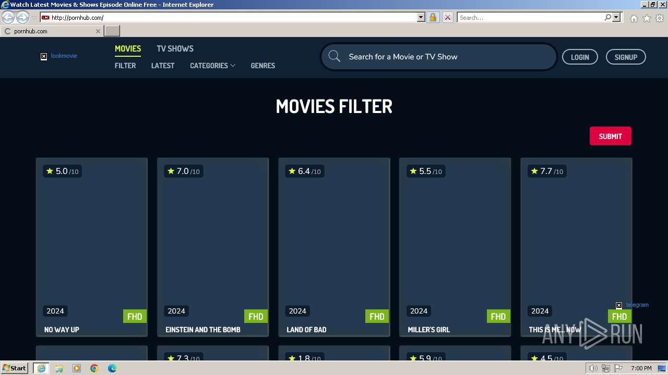Open the Windows Start menu

14,368
